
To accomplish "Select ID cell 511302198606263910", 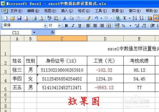I will coord(62,70).
